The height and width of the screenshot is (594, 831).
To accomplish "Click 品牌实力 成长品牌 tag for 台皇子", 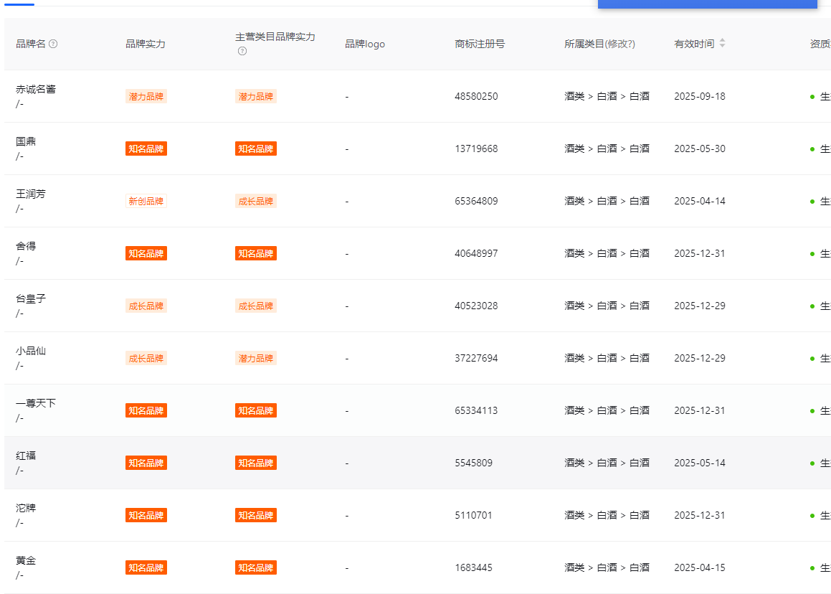I will pos(146,306).
